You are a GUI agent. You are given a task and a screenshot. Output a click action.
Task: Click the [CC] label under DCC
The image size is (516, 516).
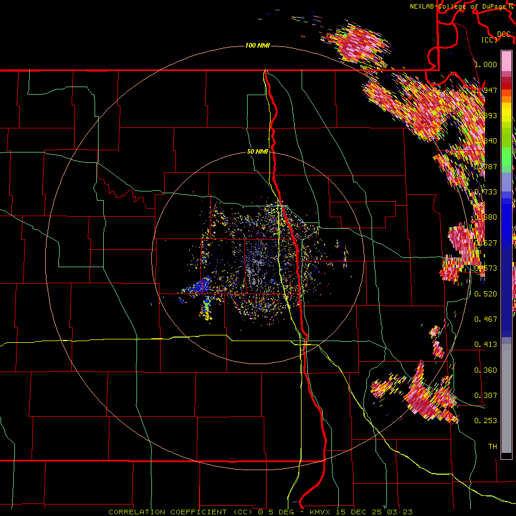[490, 40]
